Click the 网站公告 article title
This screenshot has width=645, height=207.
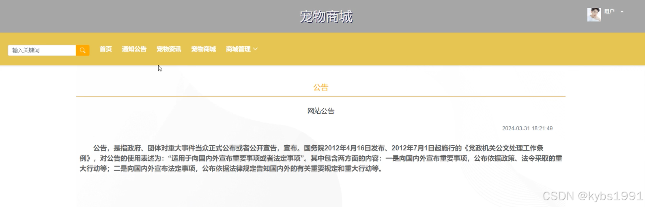tap(321, 111)
